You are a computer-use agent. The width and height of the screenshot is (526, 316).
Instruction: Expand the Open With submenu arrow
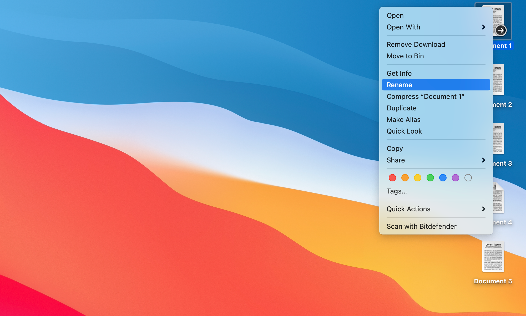[483, 27]
